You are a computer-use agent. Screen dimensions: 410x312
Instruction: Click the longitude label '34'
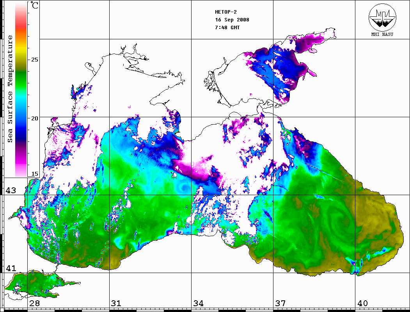tap(198, 303)
